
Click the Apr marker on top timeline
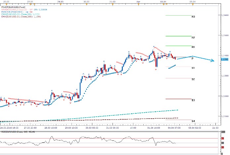tap(138, 2)
